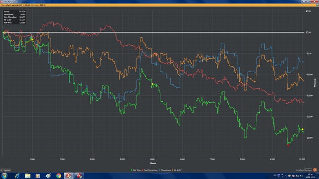319x179 pixels.
Task: Click the help icon in system tray
Action: click(279, 175)
